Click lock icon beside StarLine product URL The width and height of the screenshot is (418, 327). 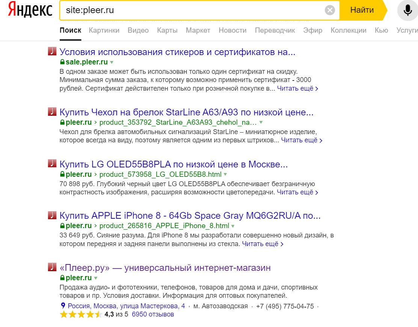coord(62,122)
